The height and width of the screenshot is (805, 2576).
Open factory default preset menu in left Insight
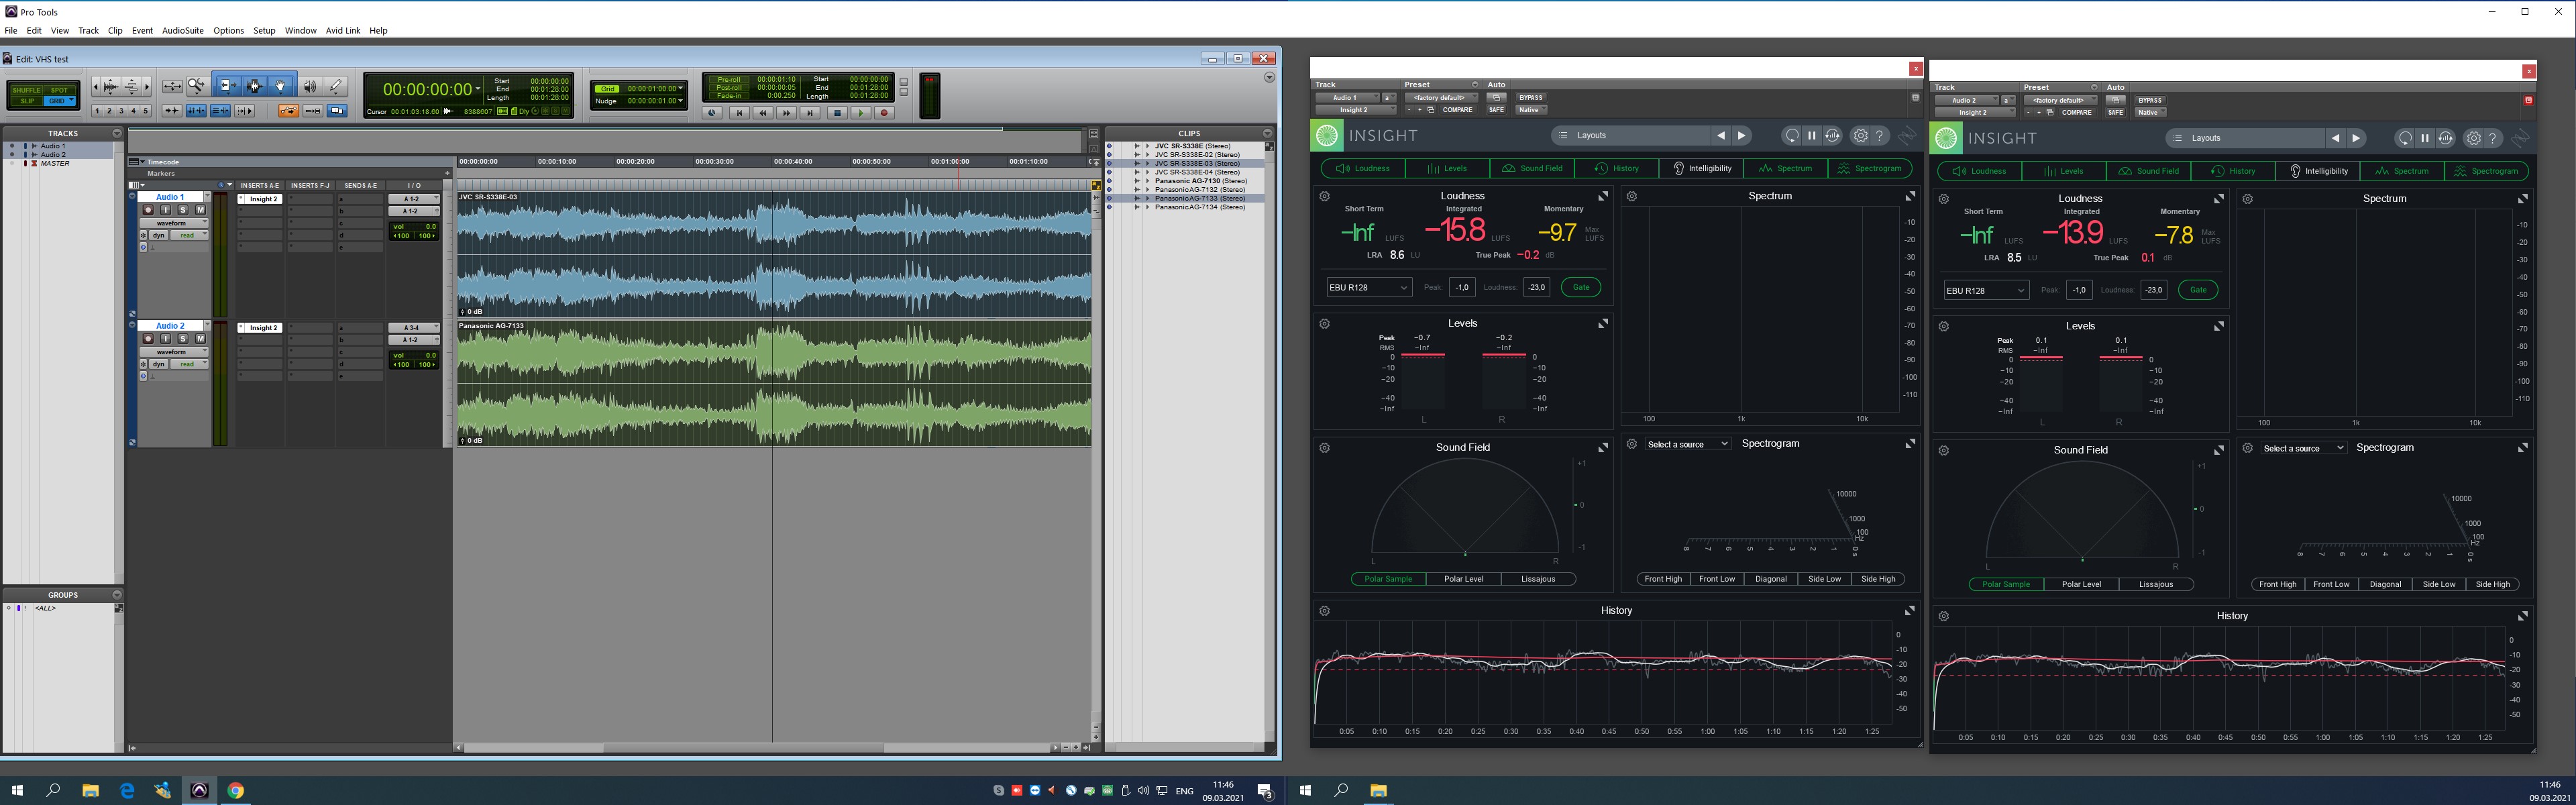coord(1441,98)
